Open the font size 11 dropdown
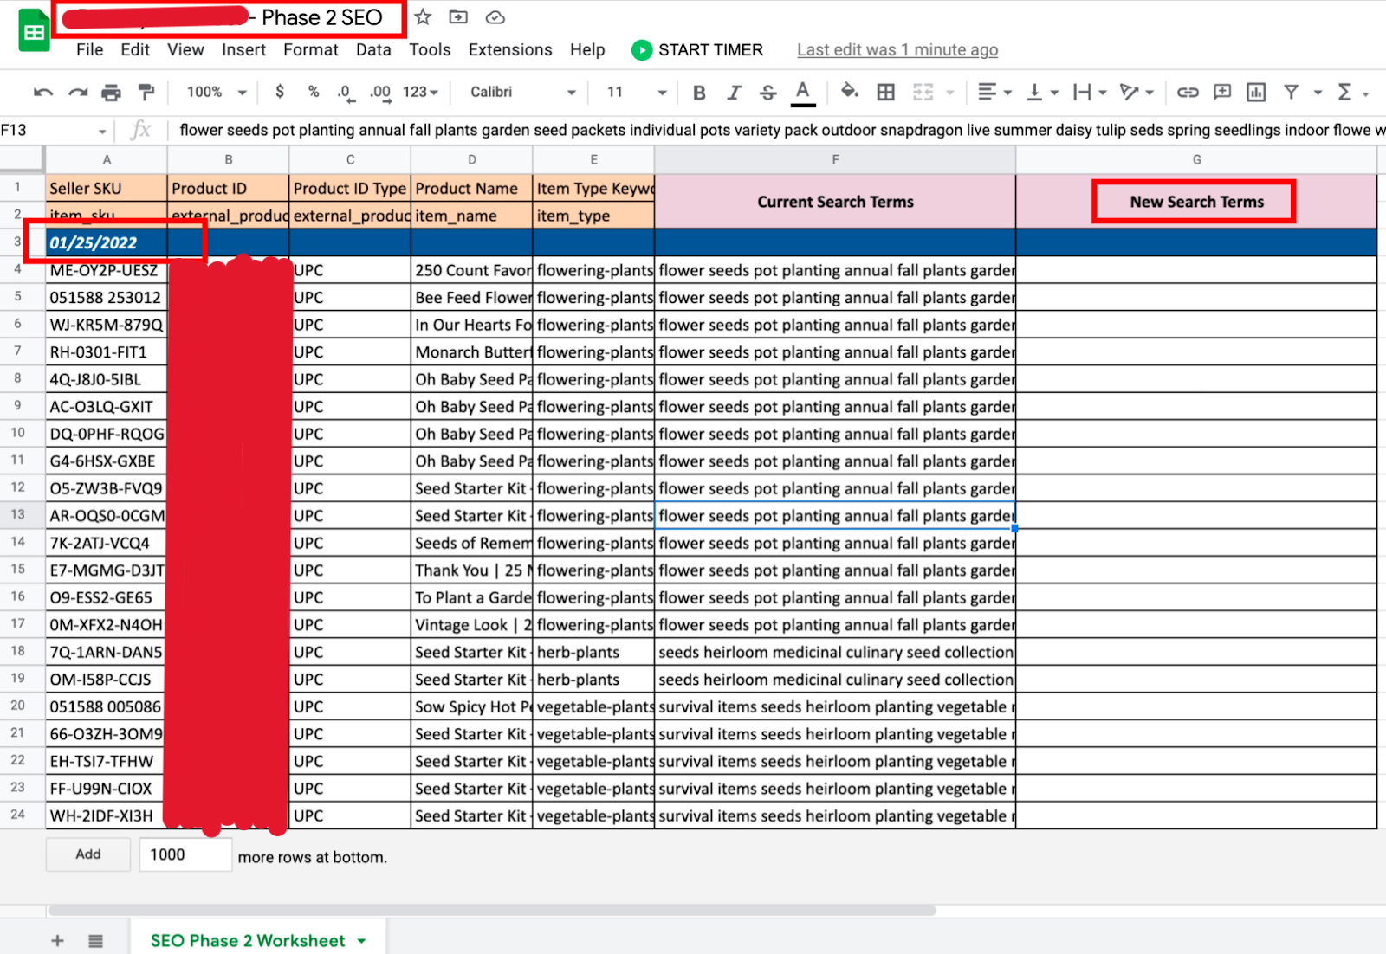This screenshot has height=954, width=1386. tap(637, 92)
